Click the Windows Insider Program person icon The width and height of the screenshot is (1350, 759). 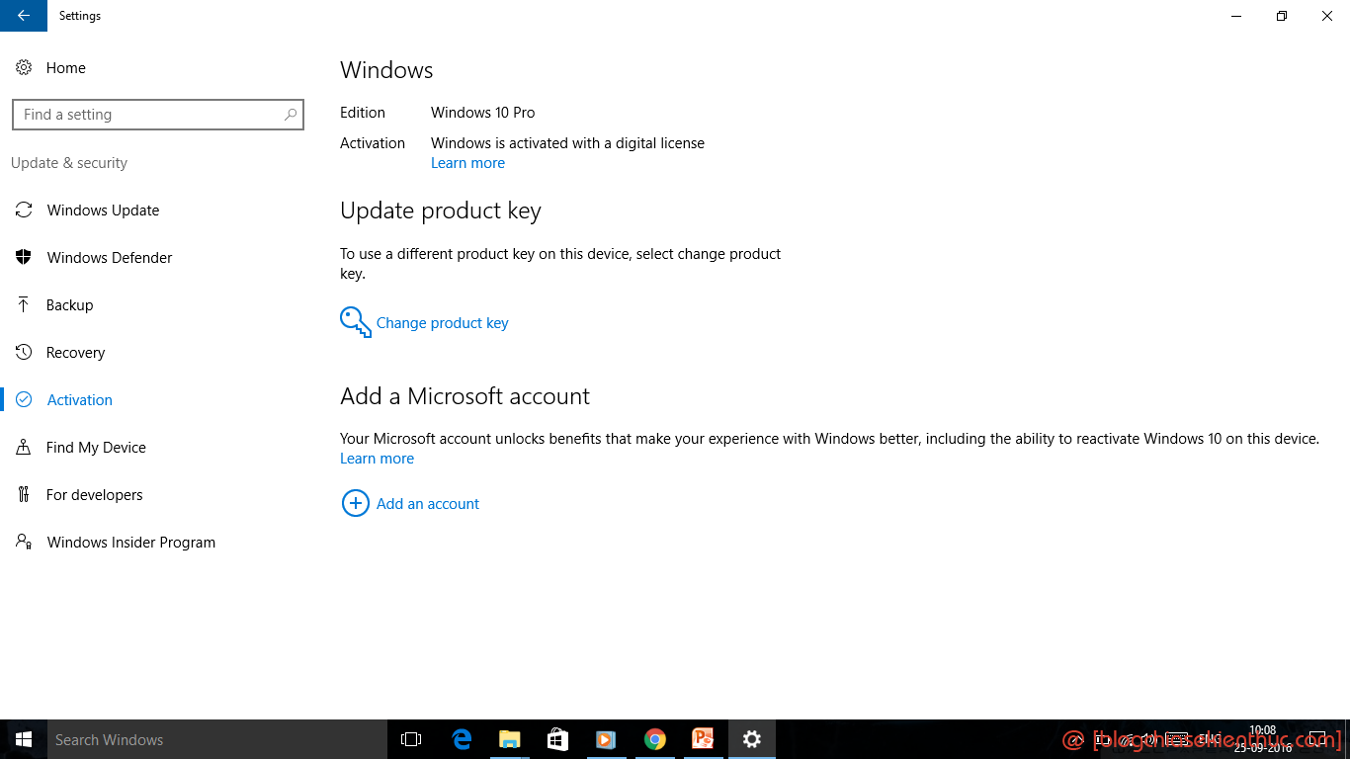click(24, 543)
